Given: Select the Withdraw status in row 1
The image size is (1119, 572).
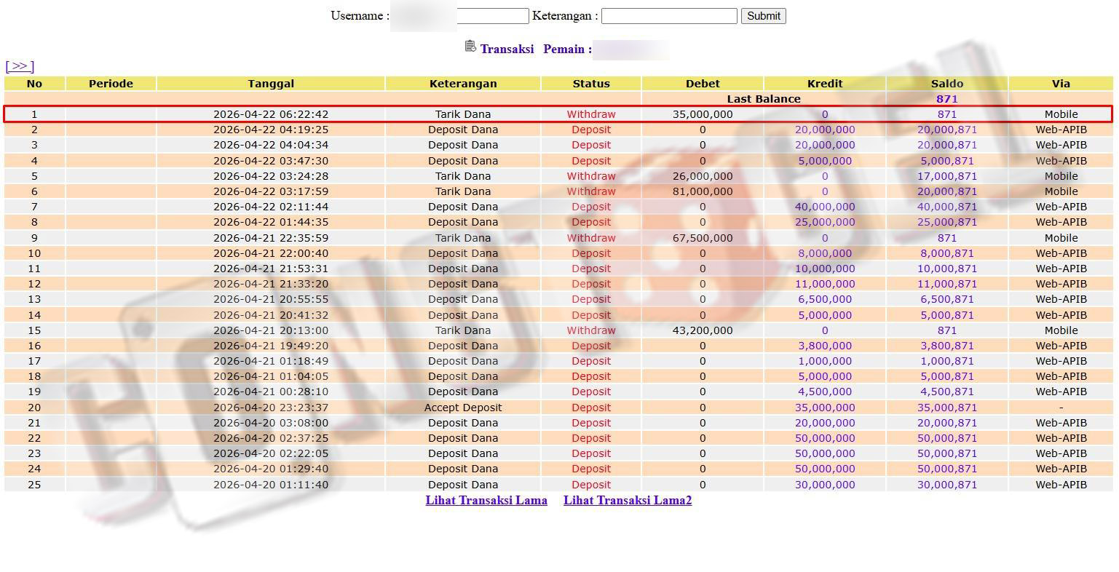Looking at the screenshot, I should pyautogui.click(x=591, y=114).
